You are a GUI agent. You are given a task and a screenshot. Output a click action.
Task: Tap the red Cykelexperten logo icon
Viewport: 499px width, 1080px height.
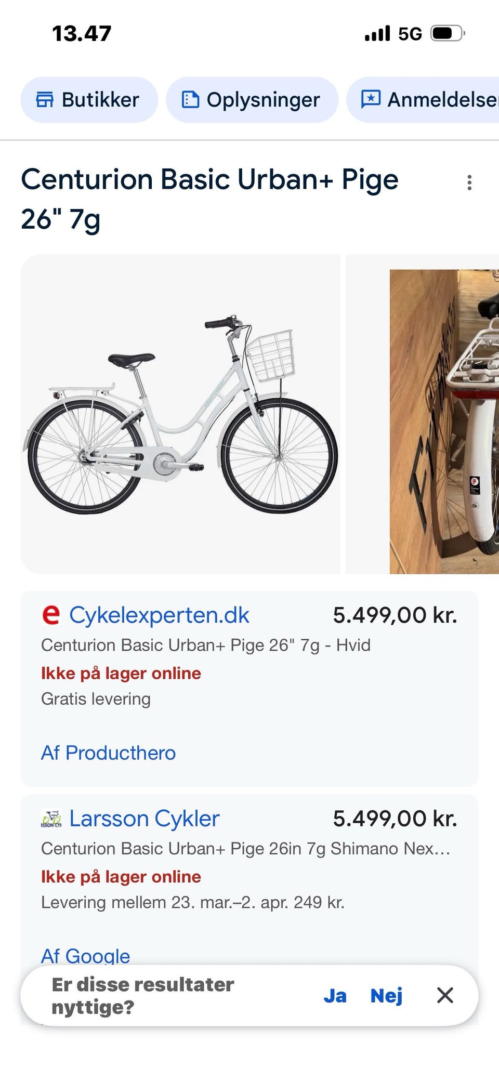pyautogui.click(x=51, y=615)
